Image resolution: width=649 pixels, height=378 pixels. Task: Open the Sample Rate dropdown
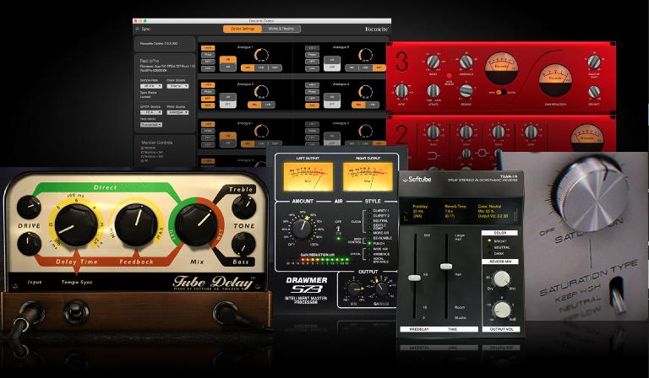click(x=150, y=86)
